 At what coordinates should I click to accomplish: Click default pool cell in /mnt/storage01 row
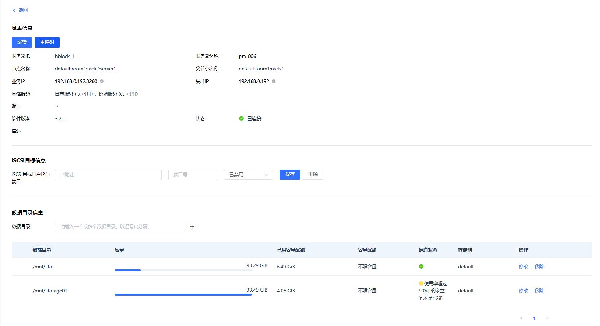pos(466,291)
